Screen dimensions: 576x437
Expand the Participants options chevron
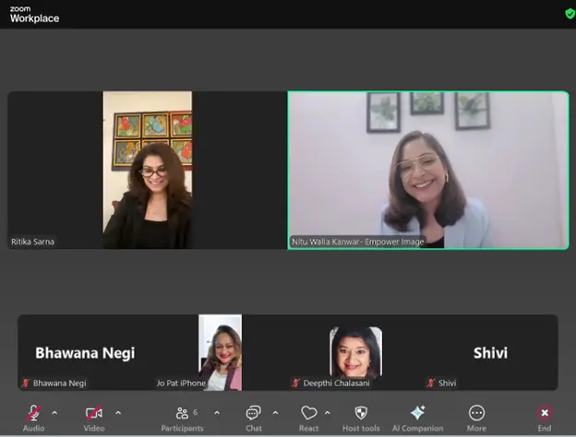[x=217, y=412]
